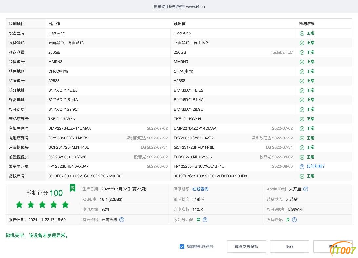Click the green check icon in 整机序列号 row
The image size is (358, 258).
302,119
